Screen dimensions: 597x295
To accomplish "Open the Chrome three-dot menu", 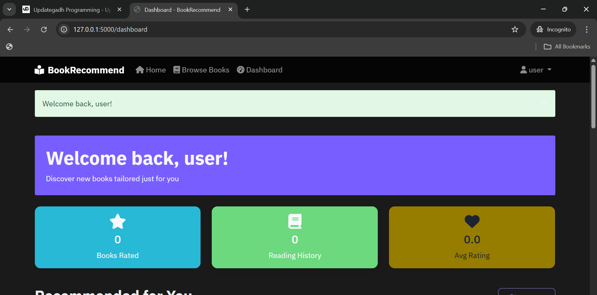I will tap(586, 30).
